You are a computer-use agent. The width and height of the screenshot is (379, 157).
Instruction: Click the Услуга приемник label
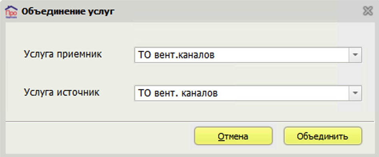[x=63, y=55]
